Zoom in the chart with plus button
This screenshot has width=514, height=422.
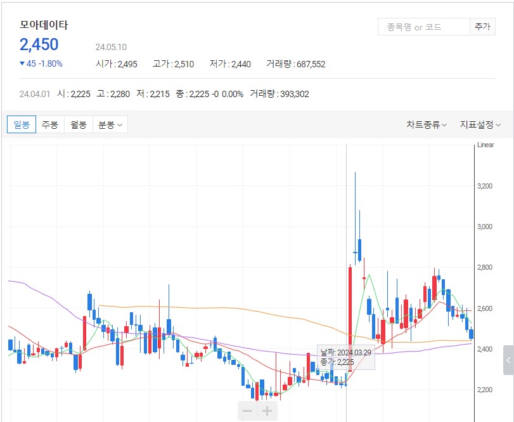point(267,411)
